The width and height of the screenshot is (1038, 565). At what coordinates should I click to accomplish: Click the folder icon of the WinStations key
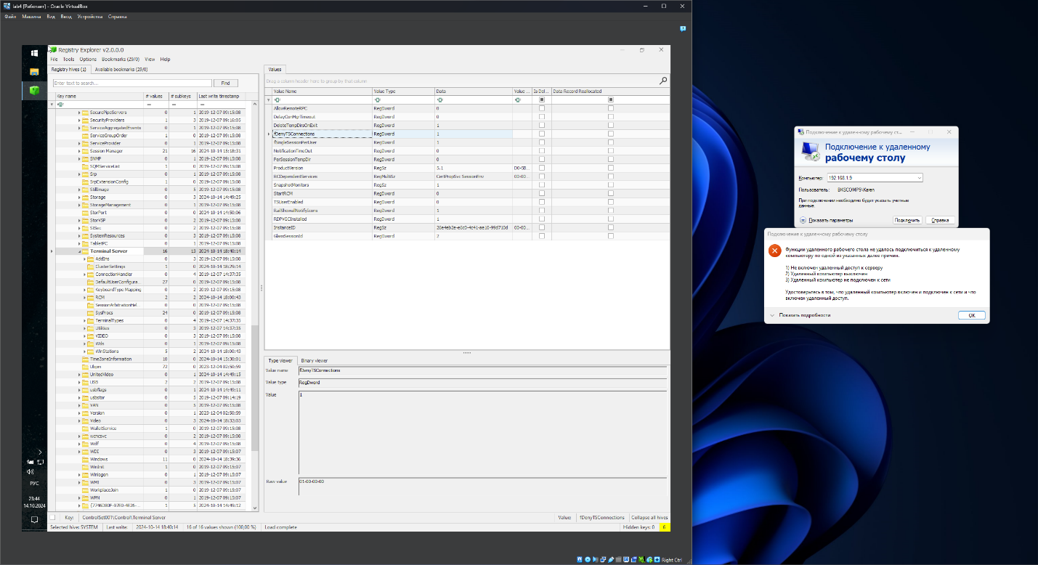(90, 351)
